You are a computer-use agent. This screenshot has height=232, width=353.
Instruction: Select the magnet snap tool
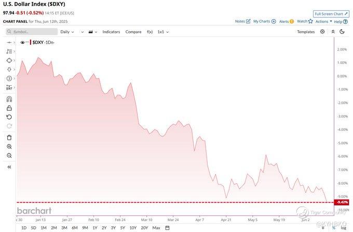9,99
